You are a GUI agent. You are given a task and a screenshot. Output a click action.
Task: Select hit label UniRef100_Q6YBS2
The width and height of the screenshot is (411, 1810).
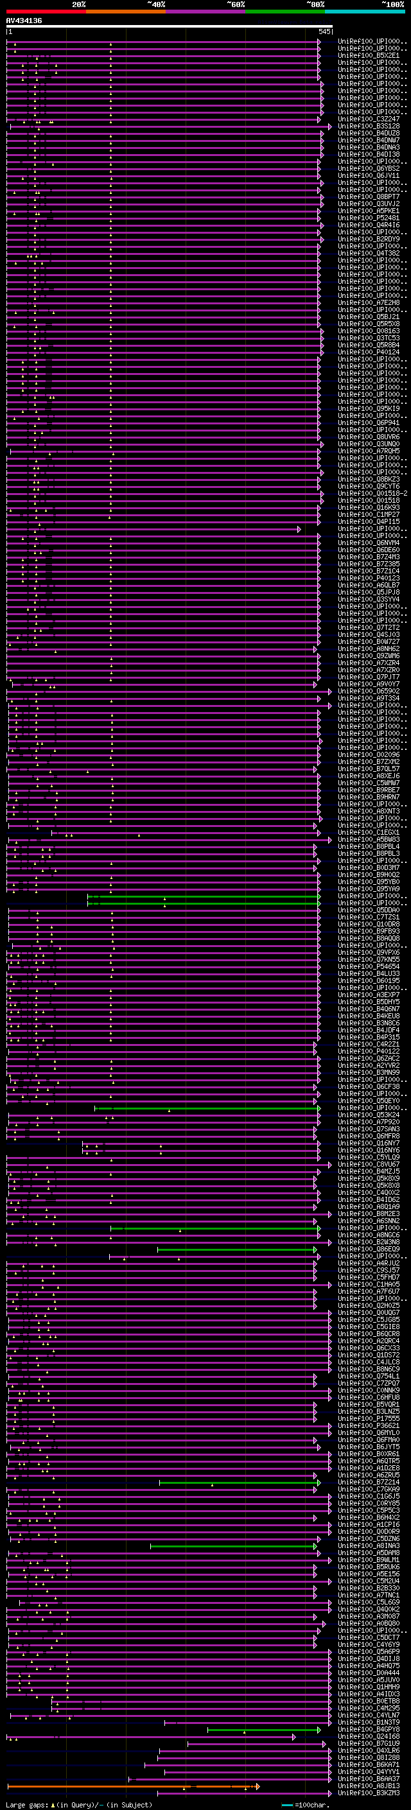click(x=368, y=169)
